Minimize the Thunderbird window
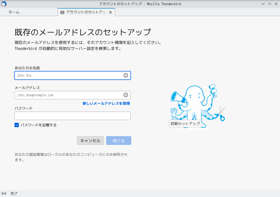This screenshot has height=197, width=280. pyautogui.click(x=263, y=4)
